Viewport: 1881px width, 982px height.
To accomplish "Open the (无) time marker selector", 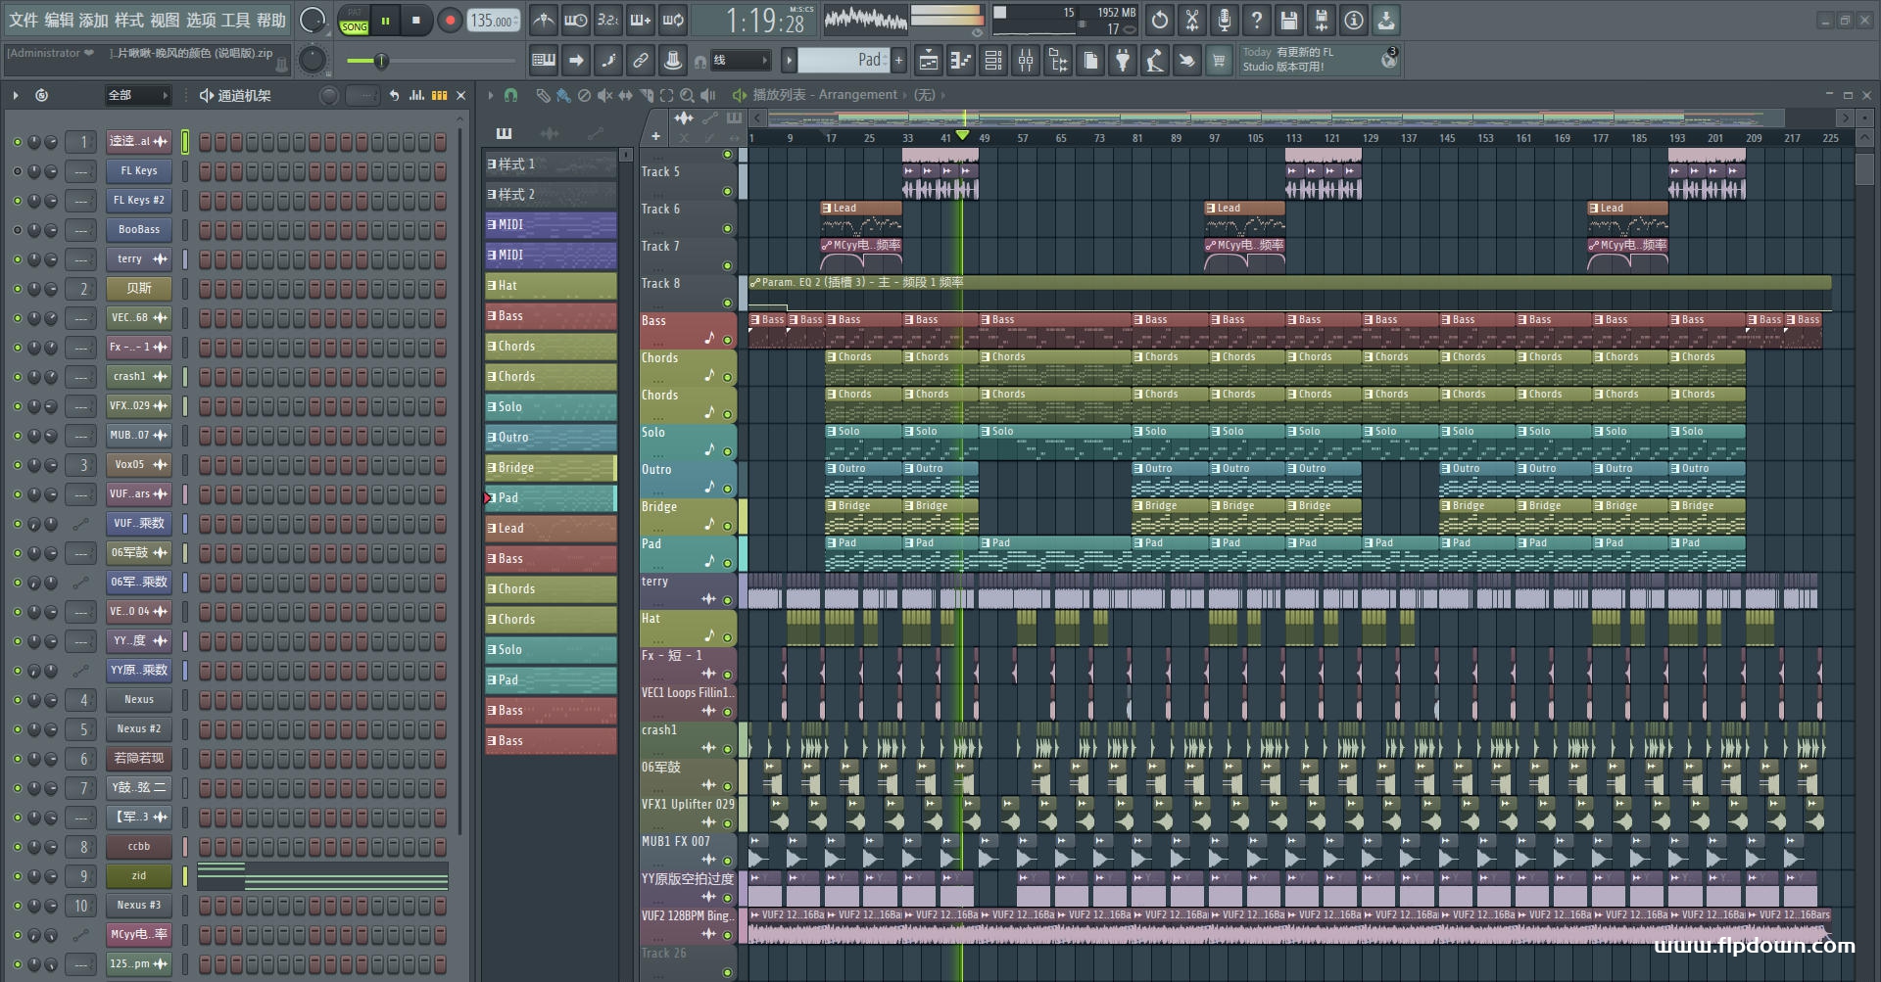I will 924,95.
